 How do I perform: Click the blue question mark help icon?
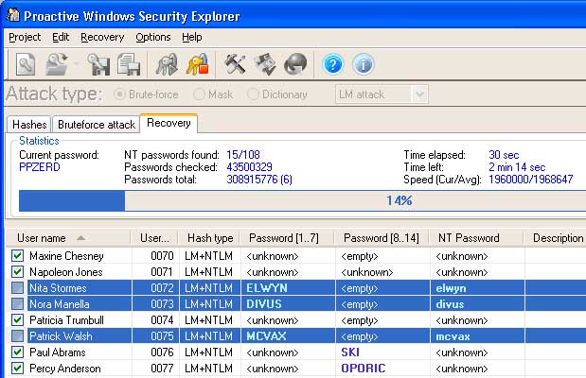tap(332, 64)
